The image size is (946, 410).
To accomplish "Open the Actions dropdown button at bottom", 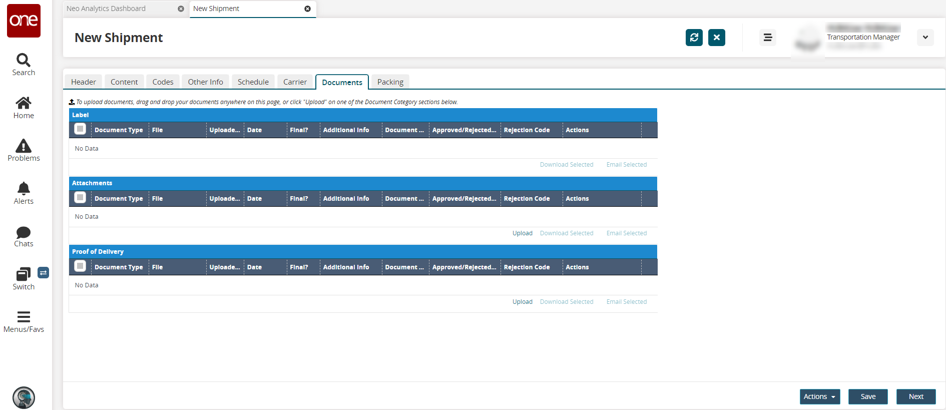I will (x=819, y=396).
